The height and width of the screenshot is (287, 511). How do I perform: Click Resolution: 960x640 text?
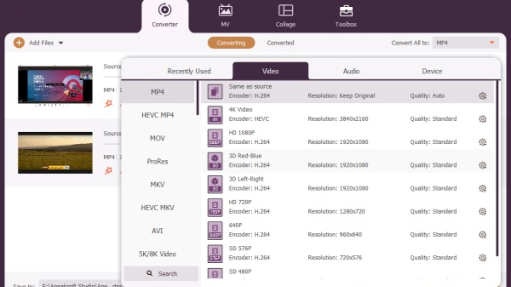click(335, 234)
